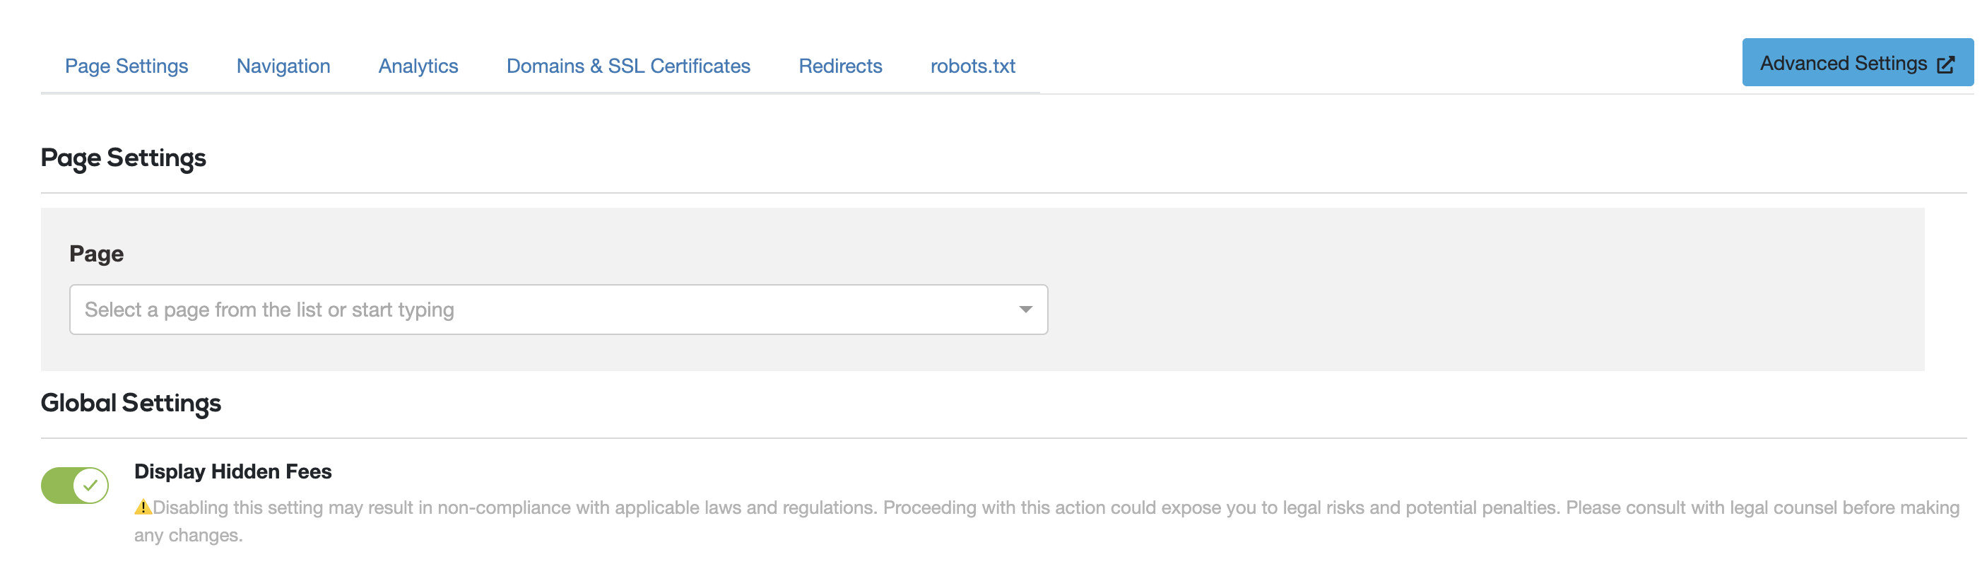Click the external link icon on Advanced Settings
This screenshot has width=1987, height=564.
(x=1946, y=64)
